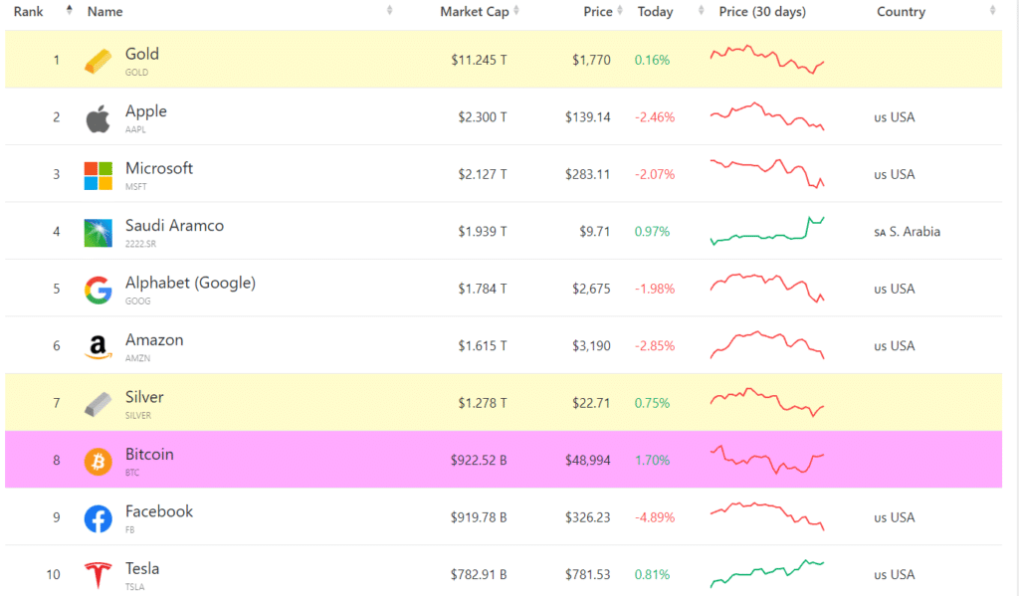Viewport: 1019px width, 596px height.
Task: Click the Microsoft logo icon
Action: 99,175
